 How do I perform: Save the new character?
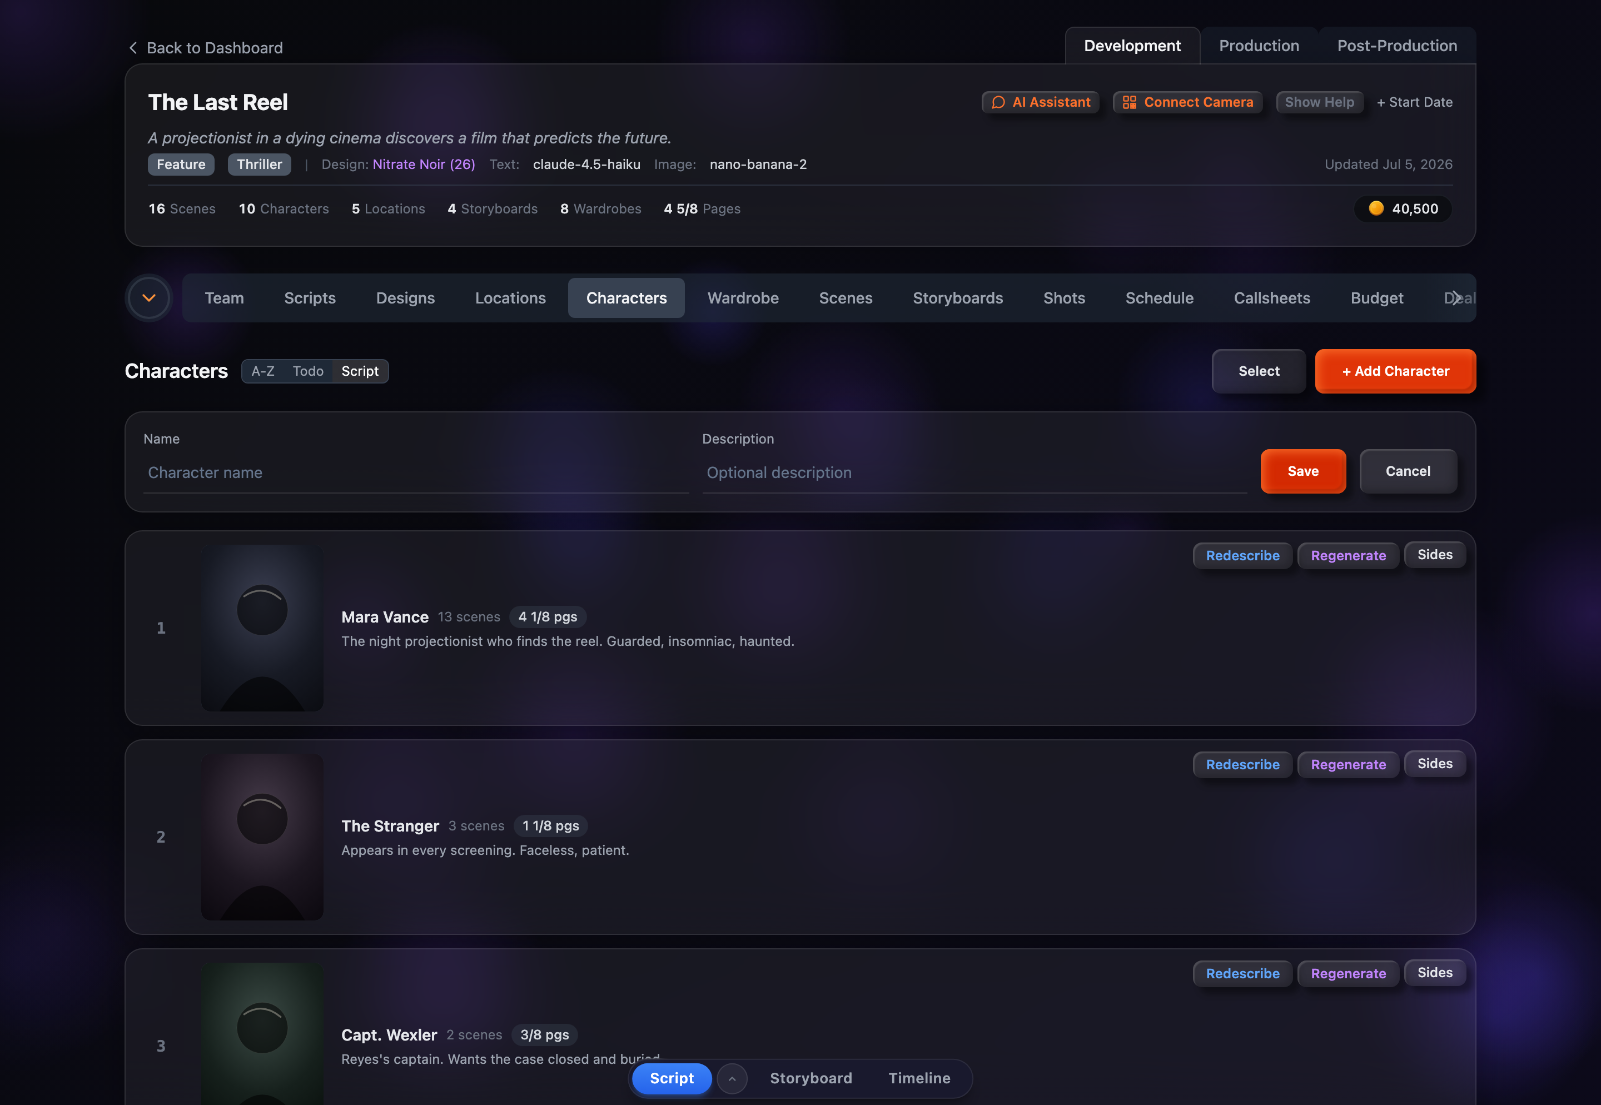1303,471
